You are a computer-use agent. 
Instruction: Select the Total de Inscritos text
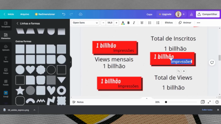pyautogui.click(x=173, y=39)
